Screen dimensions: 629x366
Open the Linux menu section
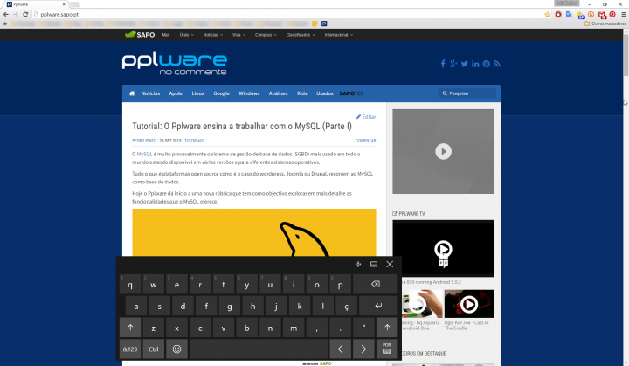pos(197,93)
